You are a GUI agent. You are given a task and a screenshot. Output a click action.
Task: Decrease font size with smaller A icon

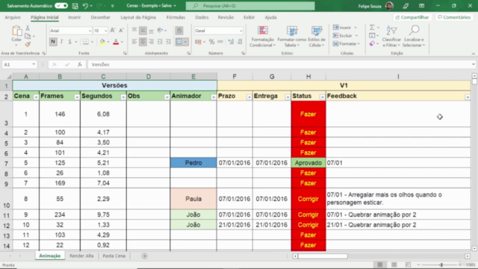point(121,30)
